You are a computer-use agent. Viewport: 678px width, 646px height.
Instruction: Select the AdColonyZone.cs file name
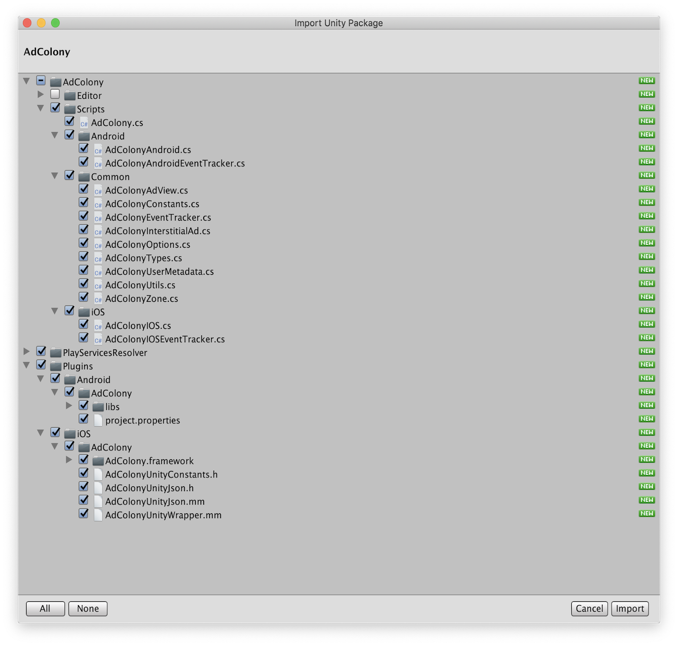pyautogui.click(x=142, y=298)
